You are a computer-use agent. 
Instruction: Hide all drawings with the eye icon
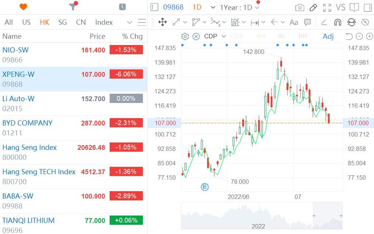click(365, 22)
